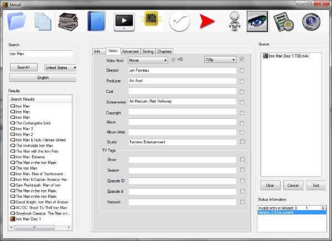Enable the Cast field checkbox
Viewport: 332px width, 241px height.
242,92
